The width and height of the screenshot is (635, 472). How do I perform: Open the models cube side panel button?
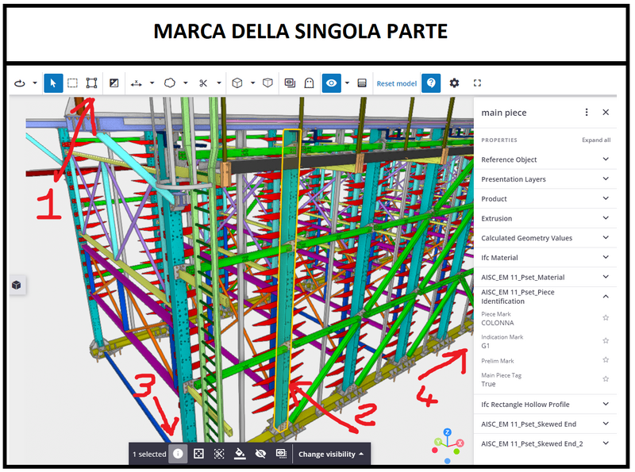(x=17, y=285)
